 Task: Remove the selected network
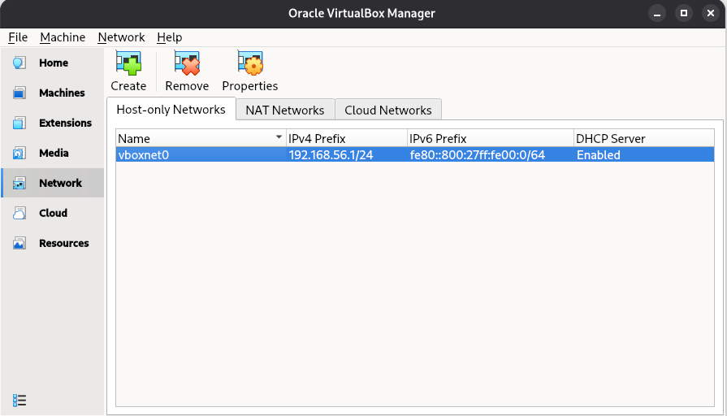187,71
